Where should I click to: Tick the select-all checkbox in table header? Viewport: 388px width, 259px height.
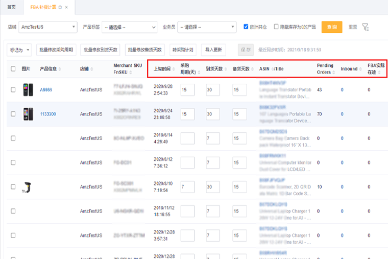(x=13, y=68)
